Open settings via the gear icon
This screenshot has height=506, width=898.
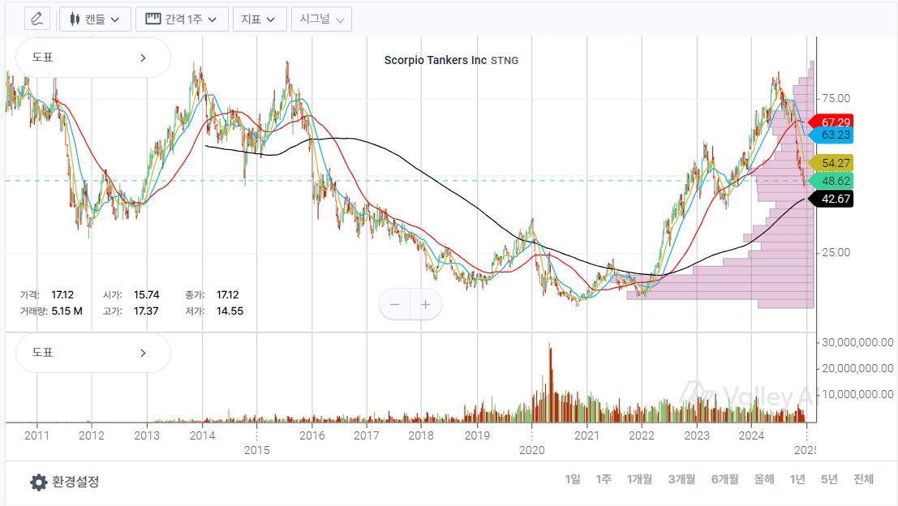[x=38, y=482]
